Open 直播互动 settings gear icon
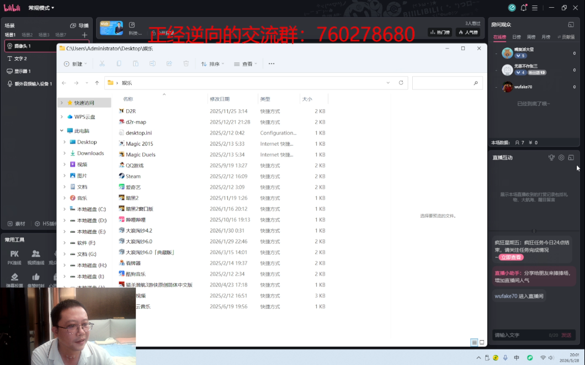Screen dimensions: 585x365 561,157
